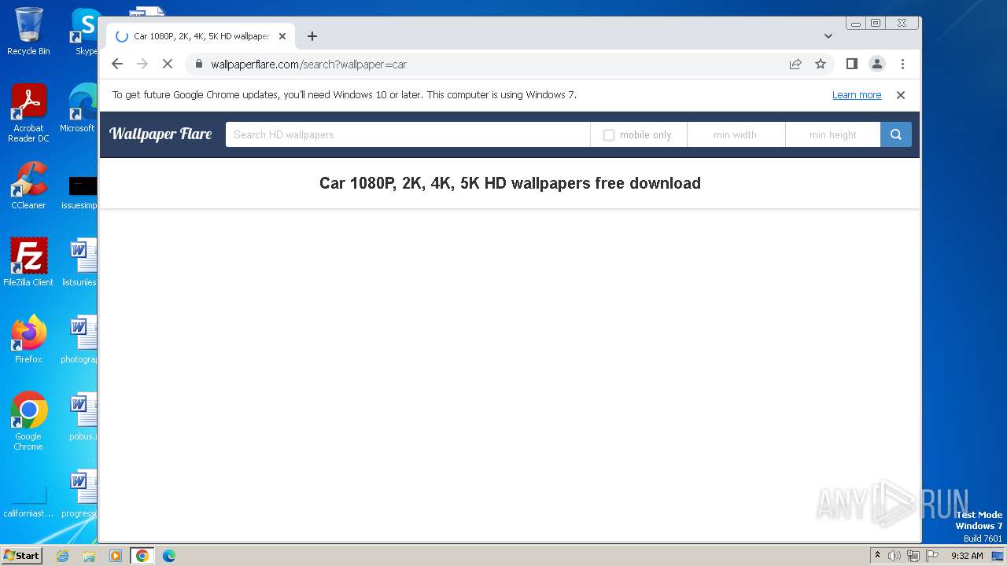
Task: Share this page using share icon
Action: click(795, 64)
